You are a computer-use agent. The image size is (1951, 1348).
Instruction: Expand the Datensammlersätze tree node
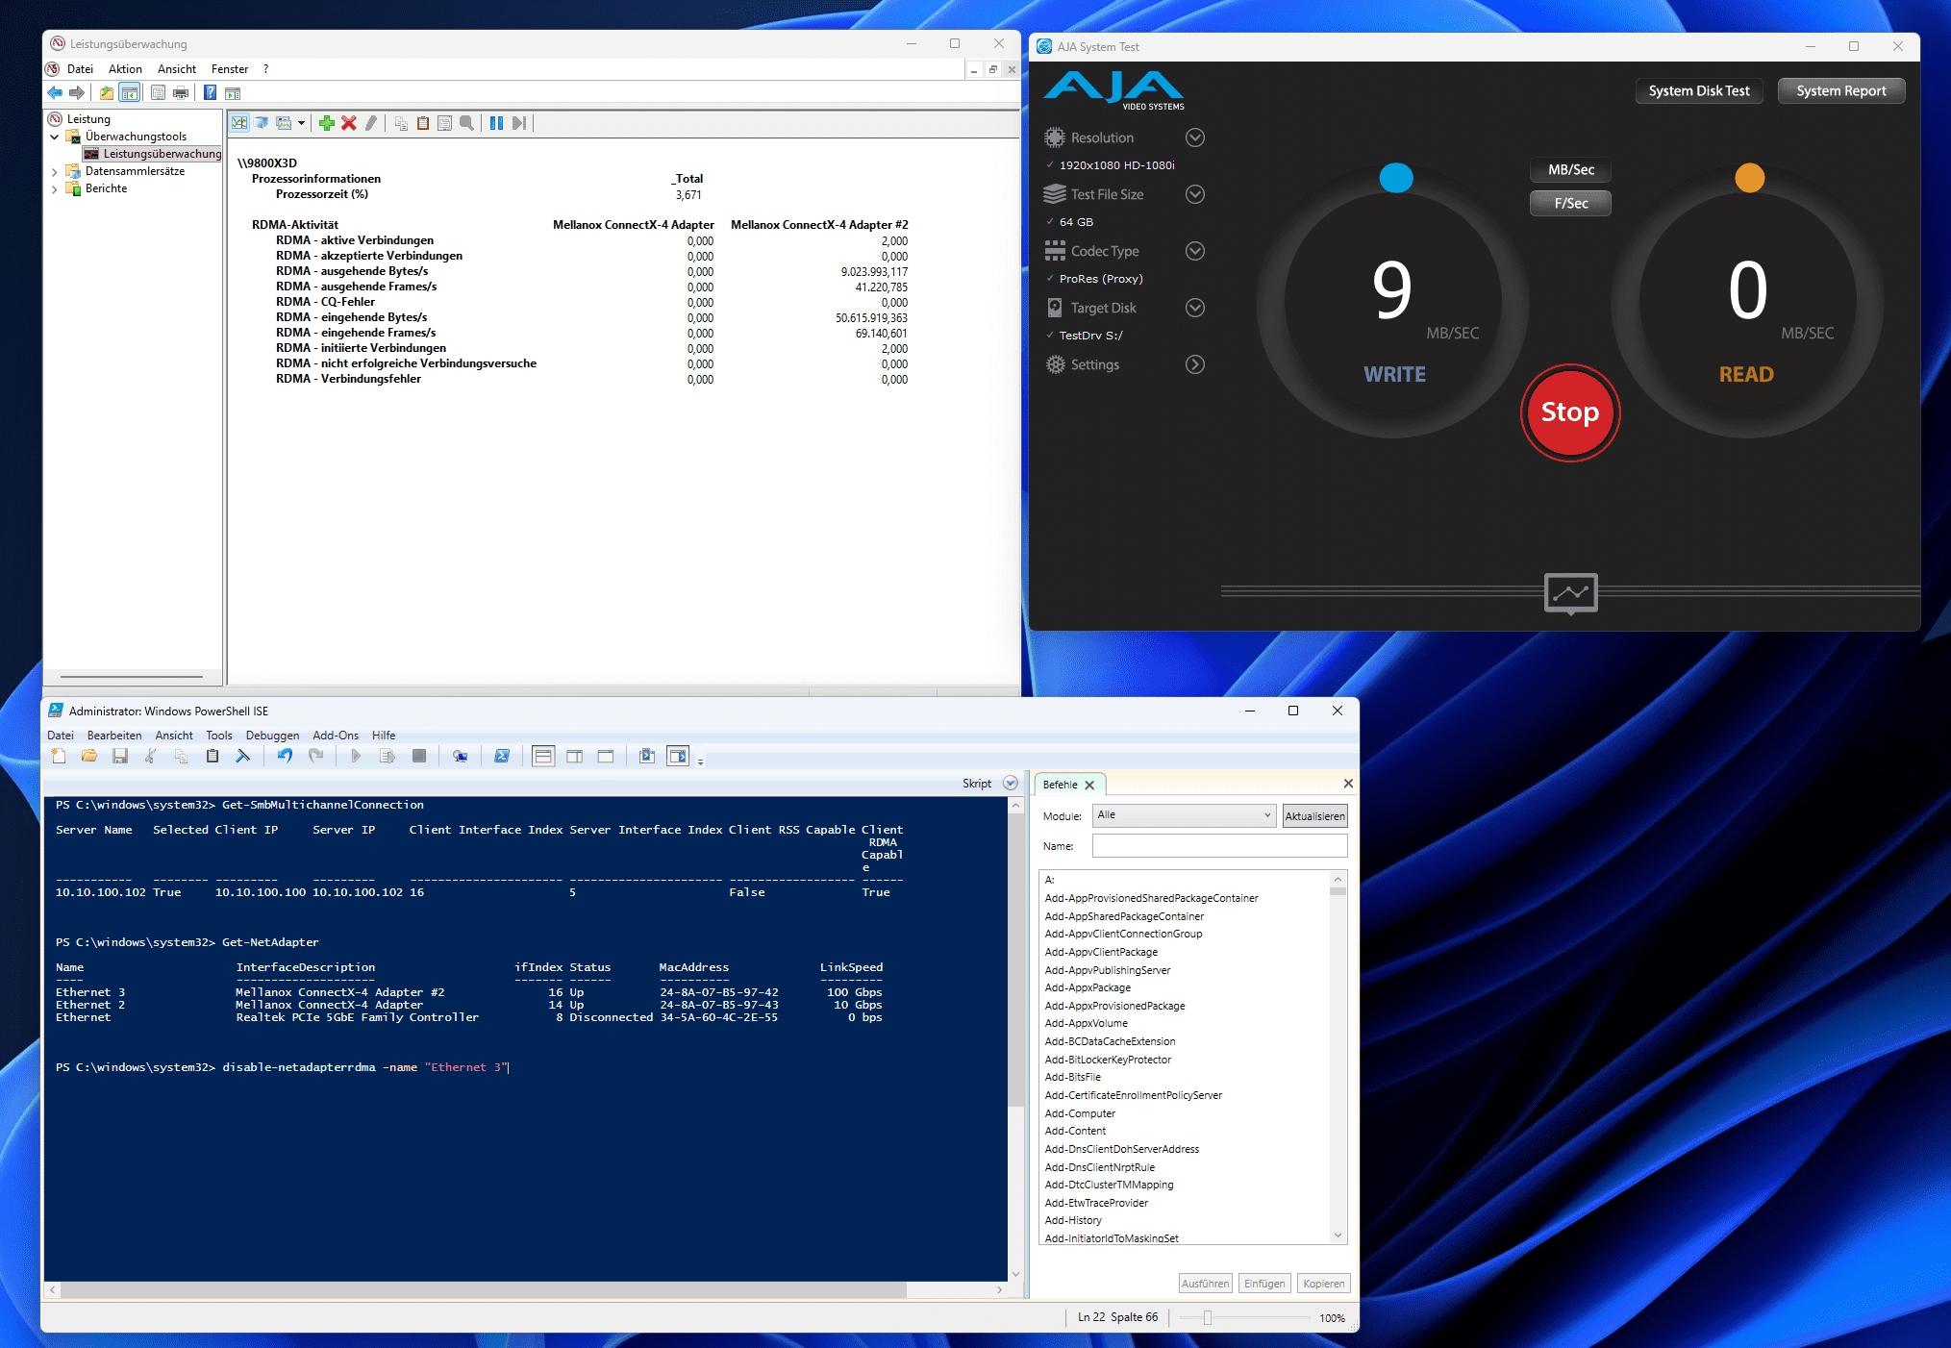click(55, 172)
